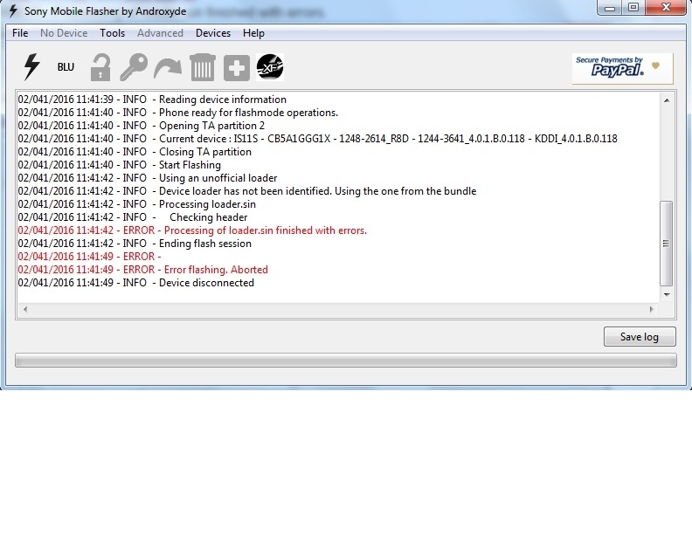Open the PayPal secure payments donation button

click(622, 68)
